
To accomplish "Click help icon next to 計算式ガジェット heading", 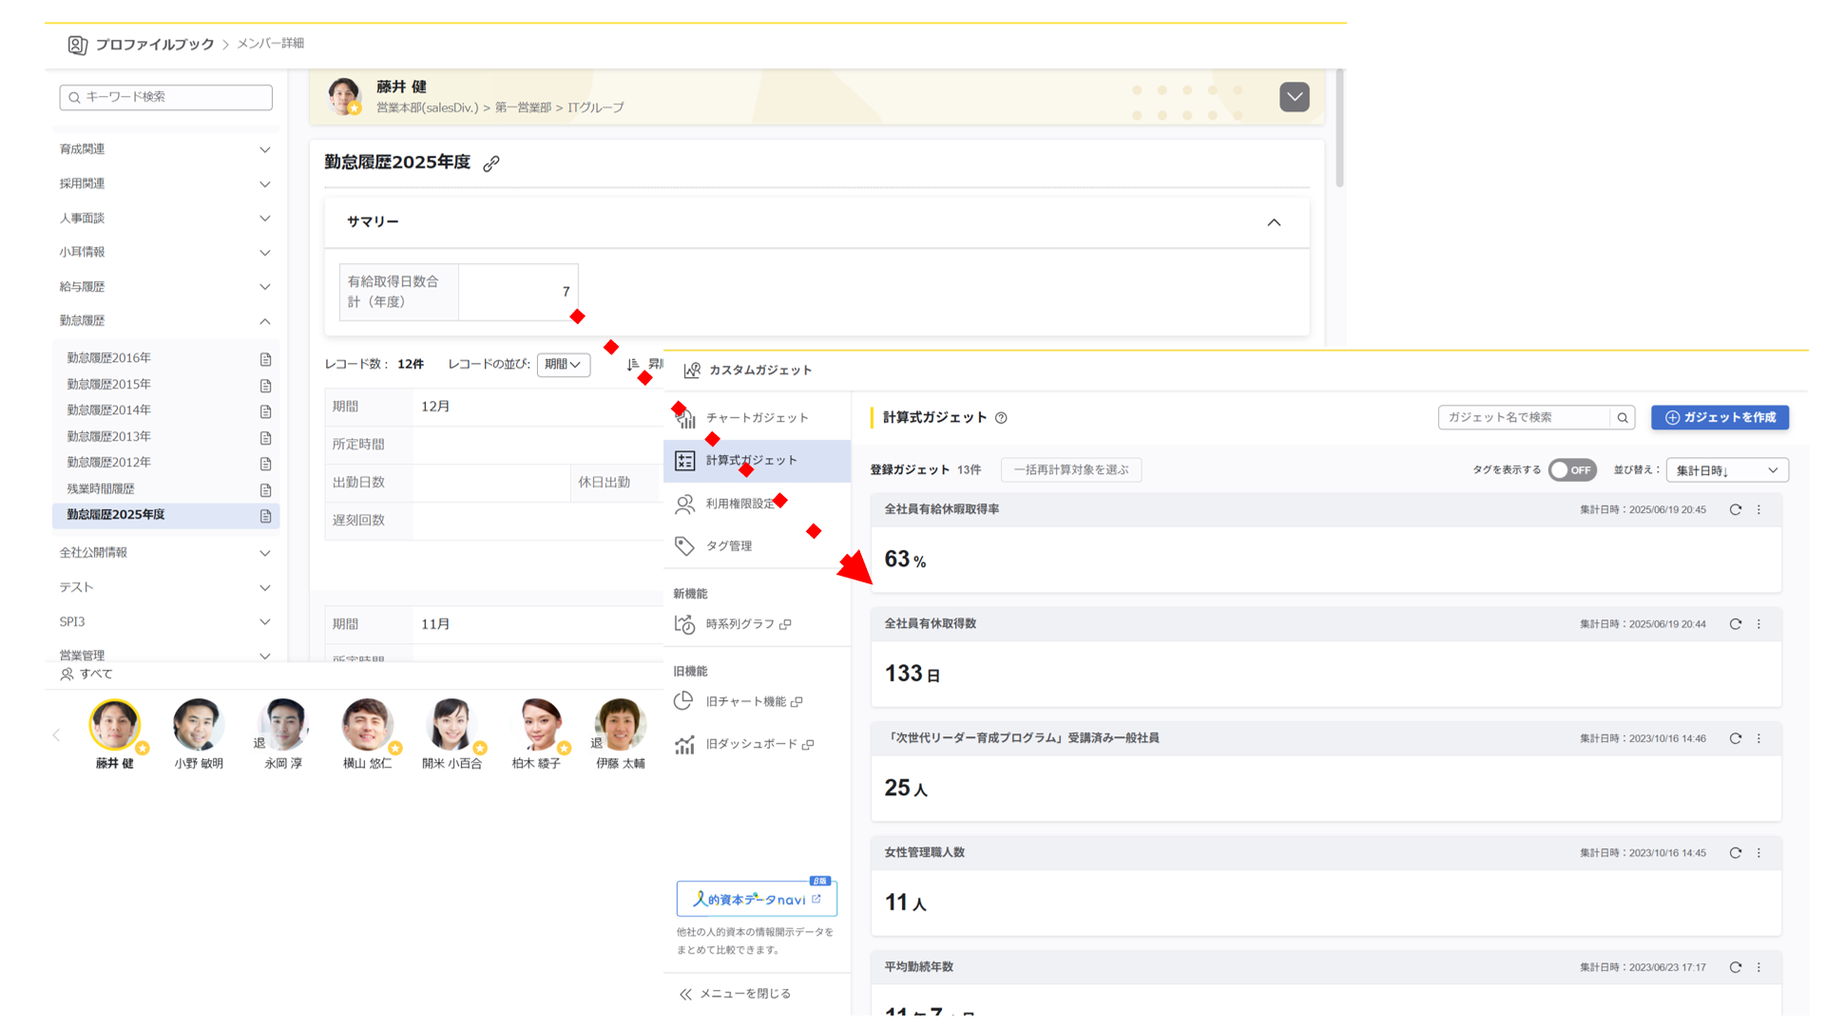I will click(1001, 418).
